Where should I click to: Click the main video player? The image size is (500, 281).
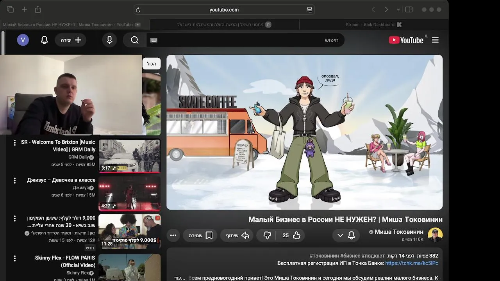(305, 132)
